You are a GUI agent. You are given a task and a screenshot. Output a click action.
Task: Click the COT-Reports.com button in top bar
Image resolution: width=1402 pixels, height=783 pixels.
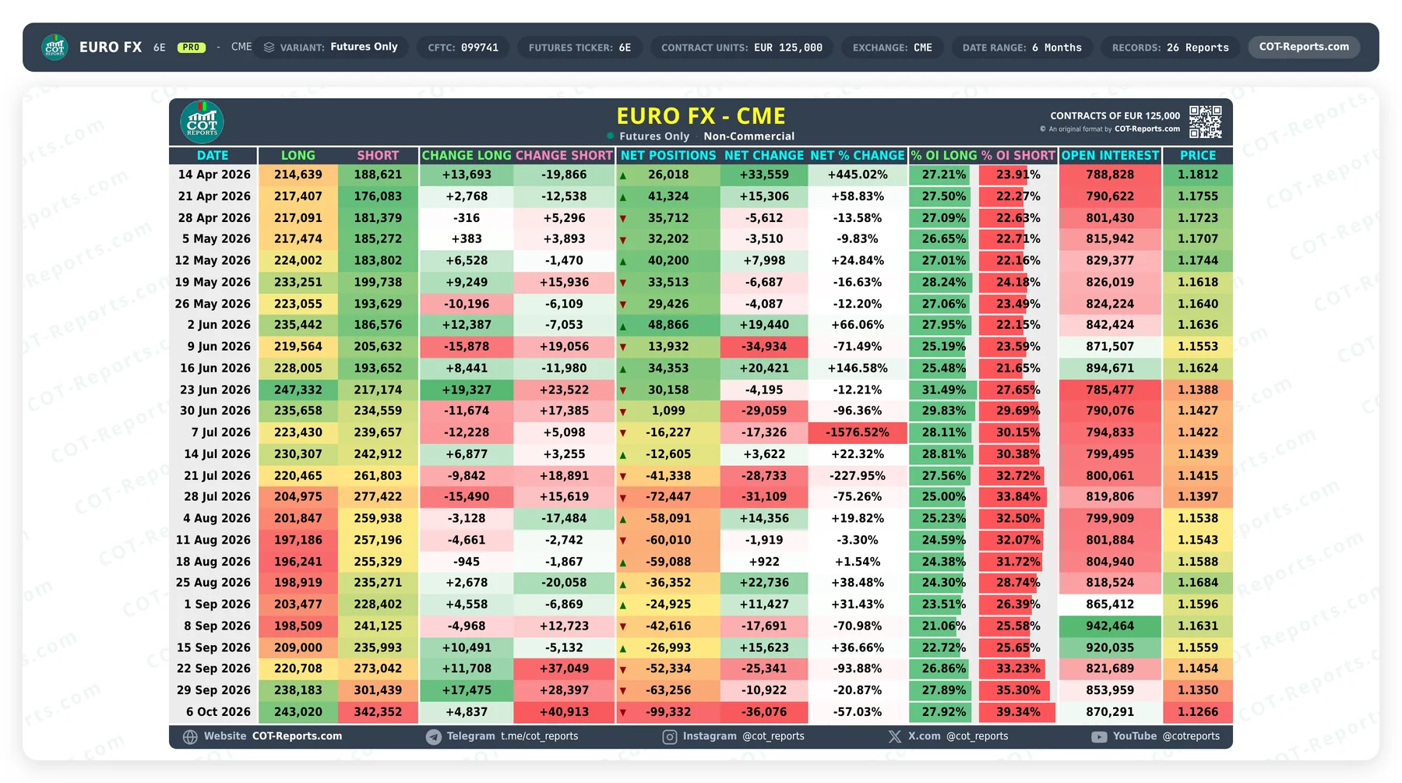[x=1304, y=47]
